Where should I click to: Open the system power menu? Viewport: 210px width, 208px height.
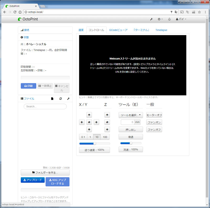160,19
